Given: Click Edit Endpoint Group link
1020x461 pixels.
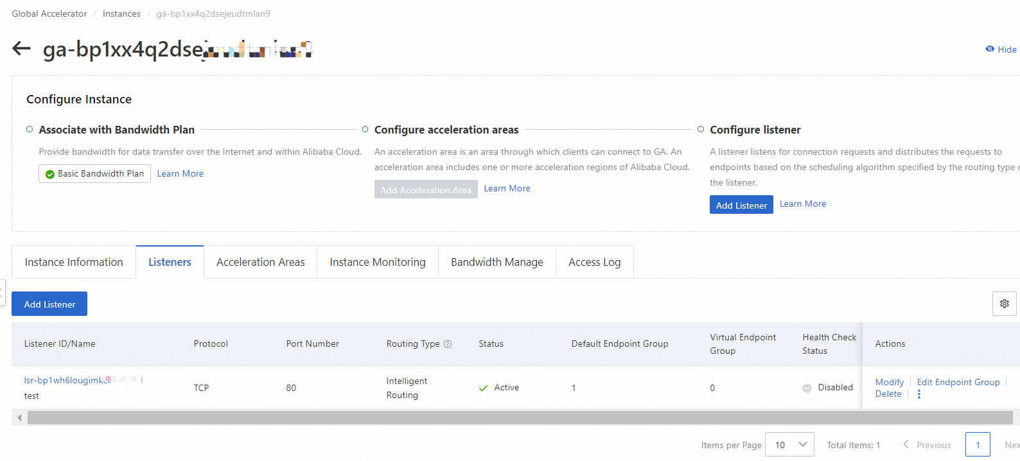Looking at the screenshot, I should (958, 382).
